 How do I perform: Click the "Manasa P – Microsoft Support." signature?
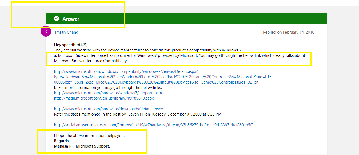click(x=82, y=146)
